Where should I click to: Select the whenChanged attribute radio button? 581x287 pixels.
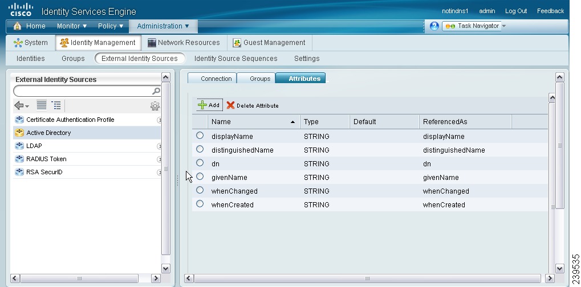coord(200,190)
